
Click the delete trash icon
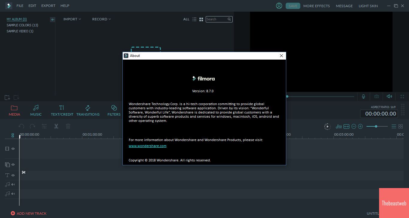point(68,126)
